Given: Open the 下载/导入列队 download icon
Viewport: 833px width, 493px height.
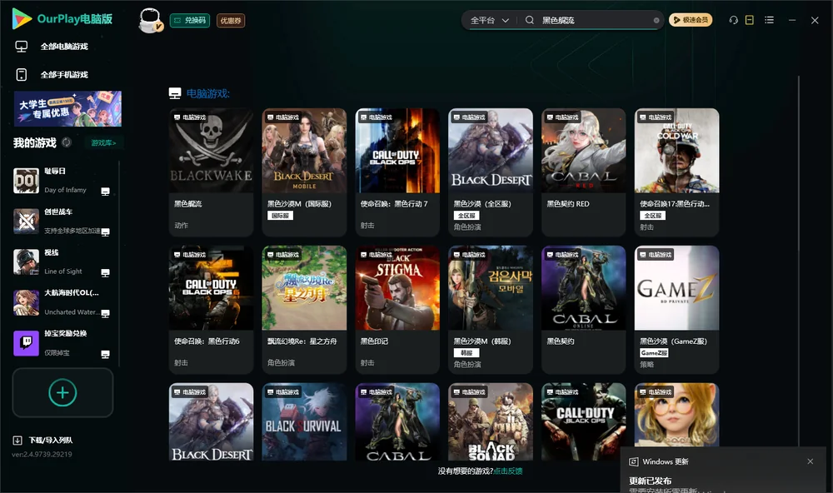Looking at the screenshot, I should (x=17, y=440).
